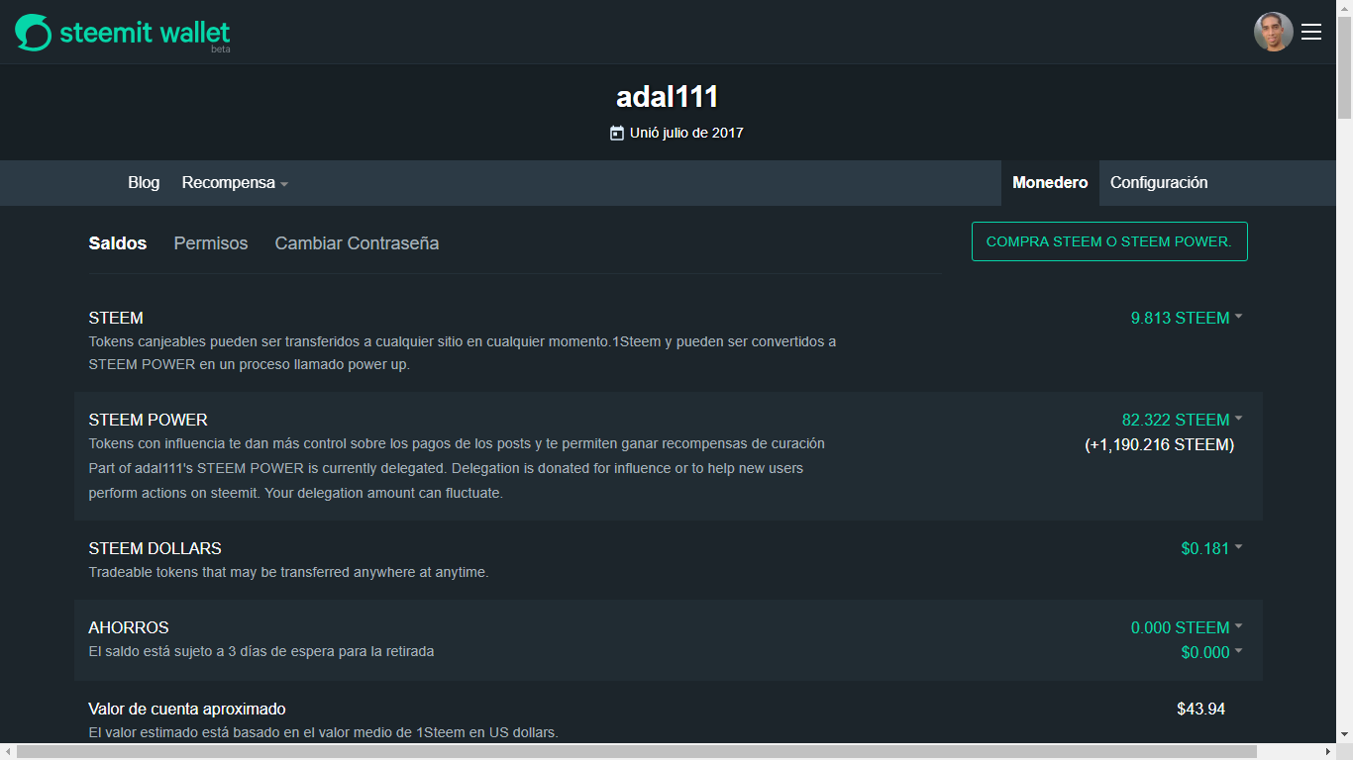Click the STEEM POWER section heading
Viewport: 1353px width, 760px height.
(148, 420)
